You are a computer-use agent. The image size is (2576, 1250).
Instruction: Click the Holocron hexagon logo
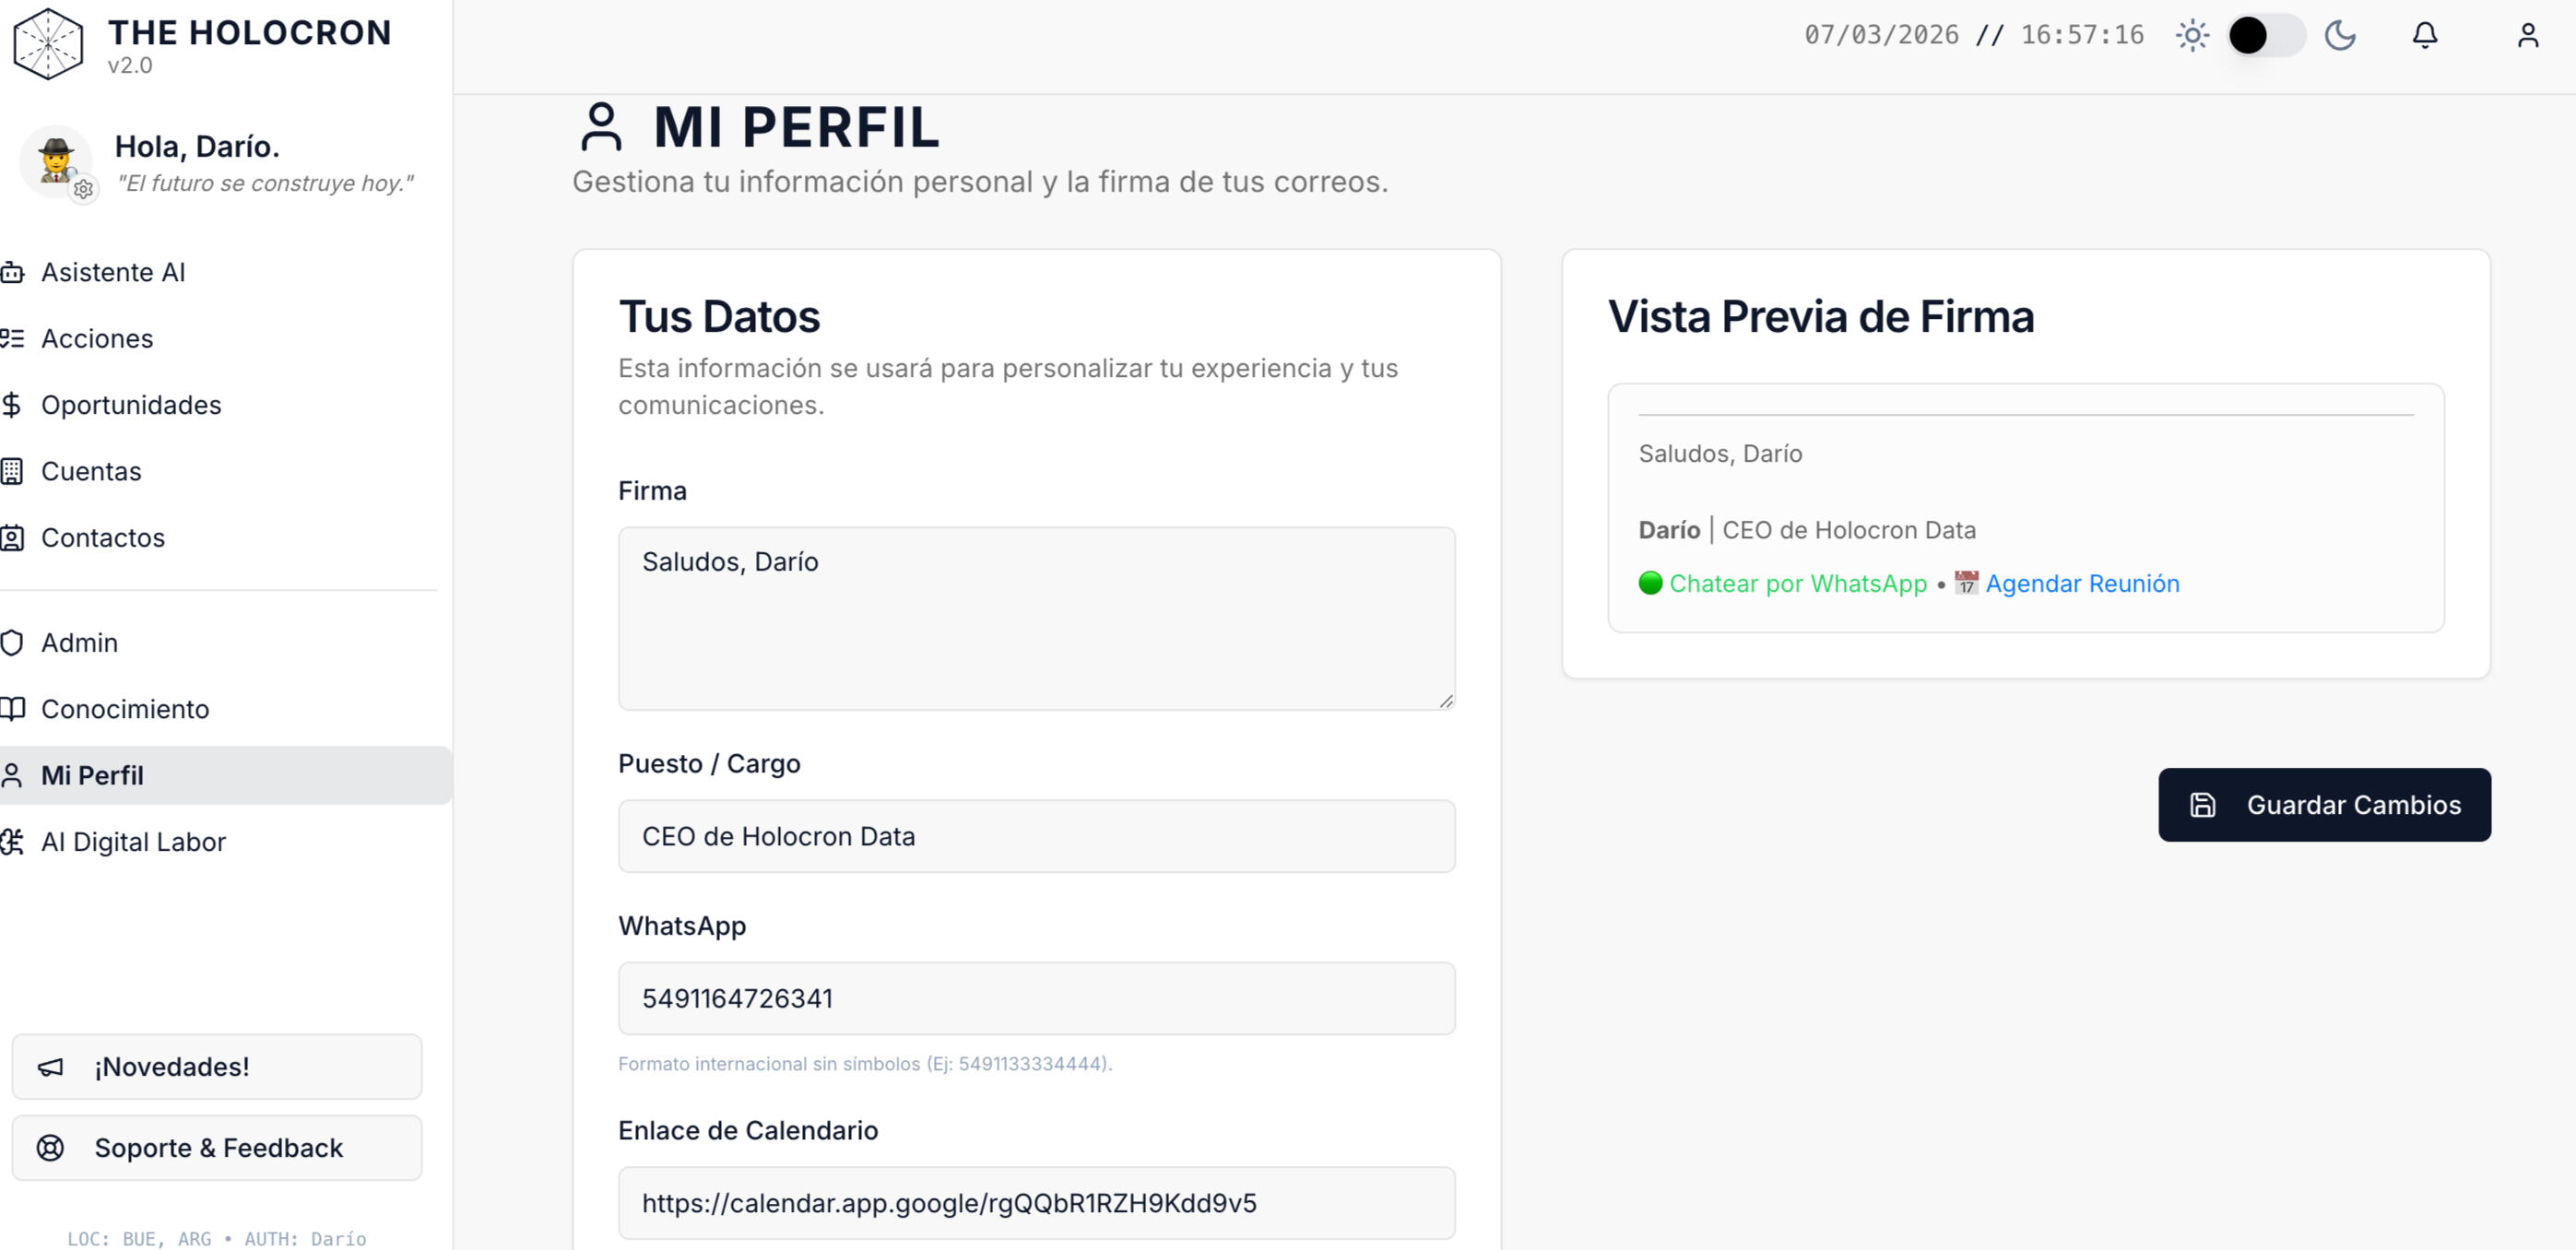48,44
